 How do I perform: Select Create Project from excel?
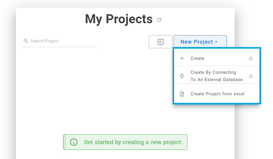217,94
